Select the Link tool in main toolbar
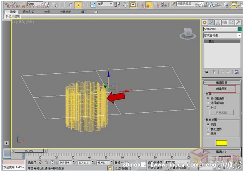 click(7, 4)
